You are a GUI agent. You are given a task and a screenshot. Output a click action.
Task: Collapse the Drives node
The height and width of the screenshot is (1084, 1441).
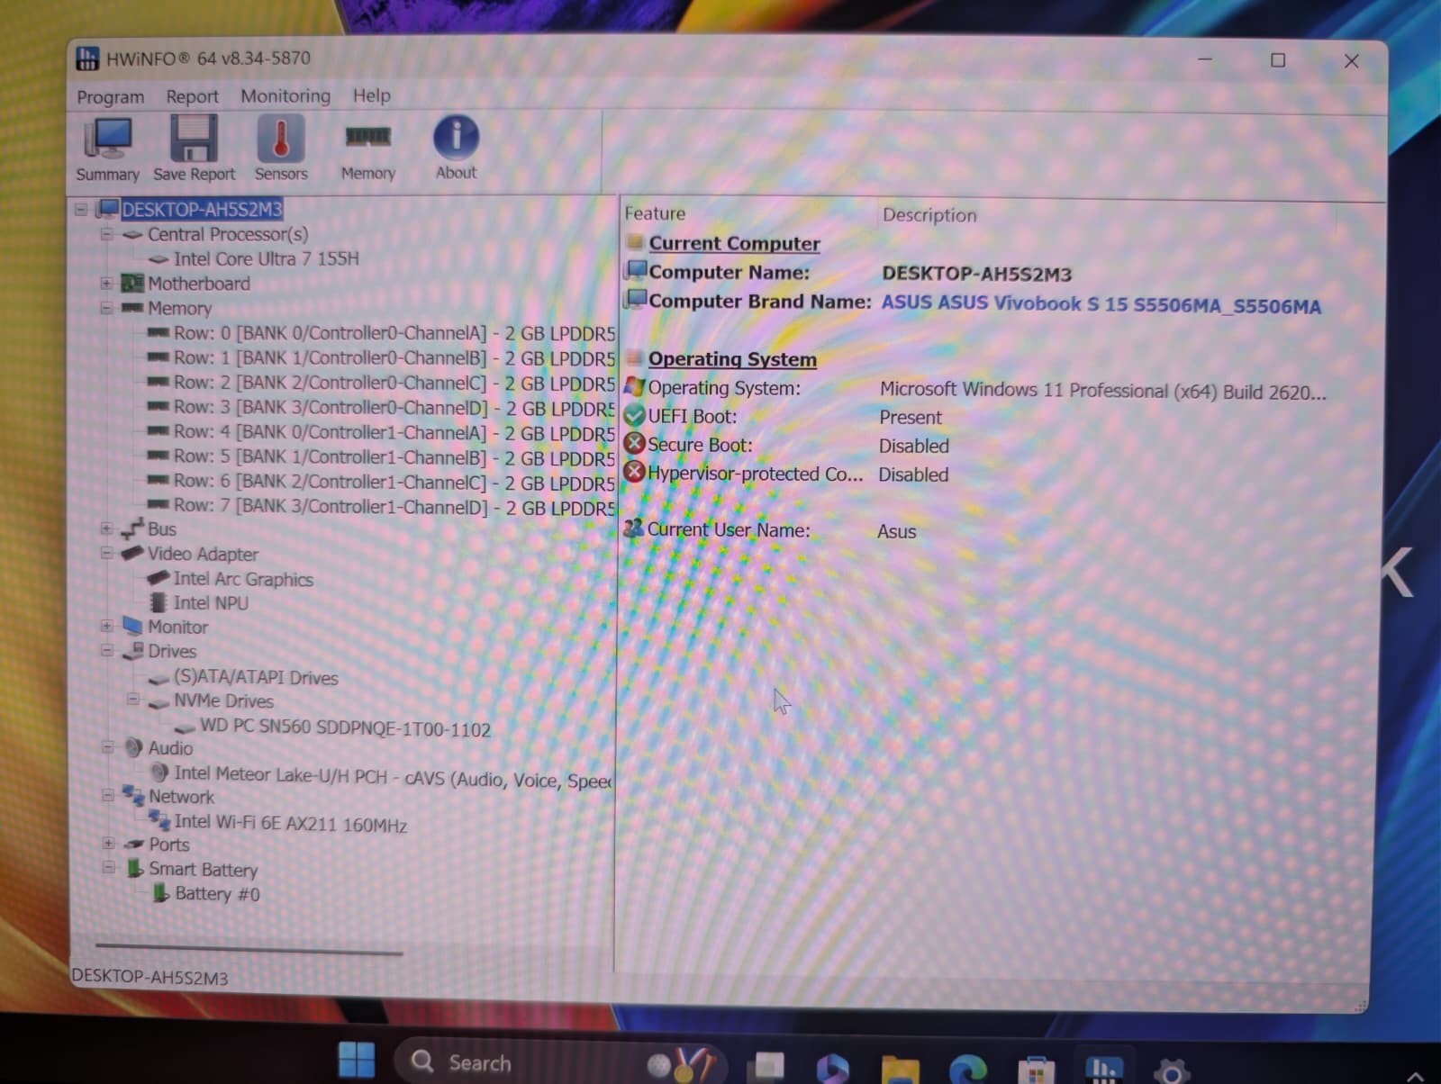[106, 650]
